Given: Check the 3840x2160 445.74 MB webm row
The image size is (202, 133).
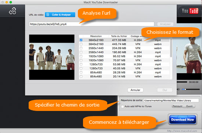Looking at the screenshot, I should point(81,44).
